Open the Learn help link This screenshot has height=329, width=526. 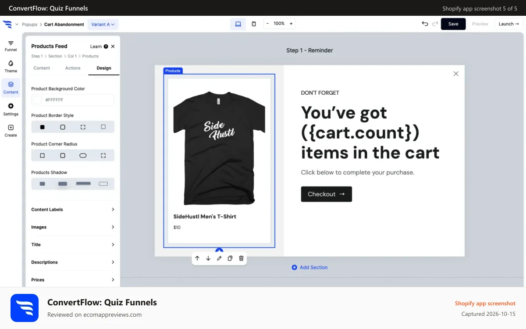(x=99, y=46)
